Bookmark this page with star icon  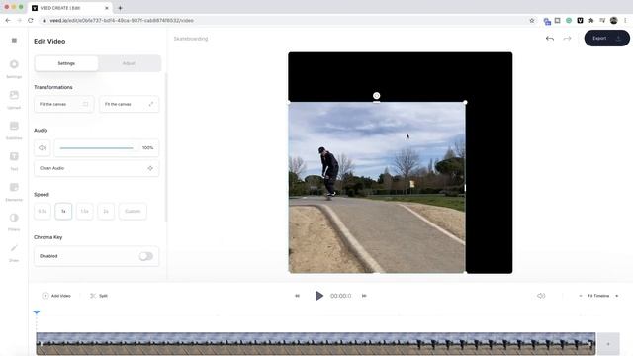coord(532,20)
